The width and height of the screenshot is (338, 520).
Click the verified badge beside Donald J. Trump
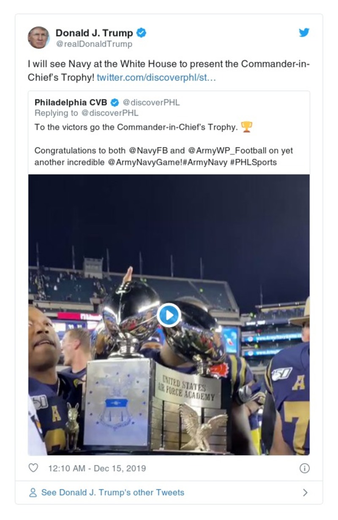click(x=142, y=33)
